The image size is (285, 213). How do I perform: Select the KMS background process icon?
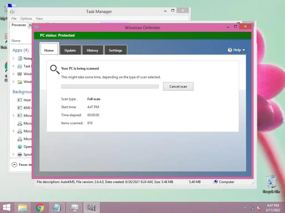pyautogui.click(x=20, y=108)
